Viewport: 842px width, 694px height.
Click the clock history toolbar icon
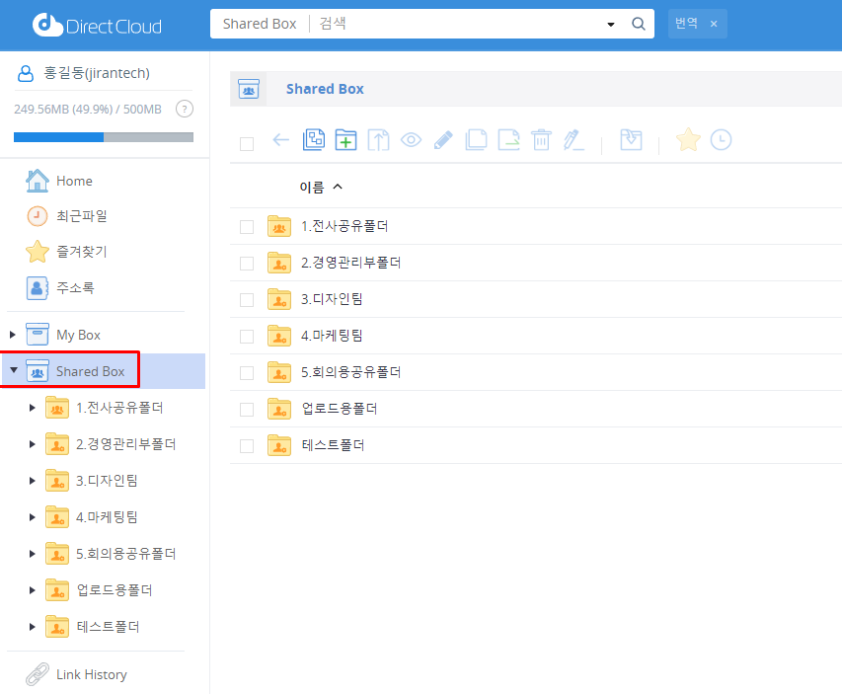coord(722,140)
